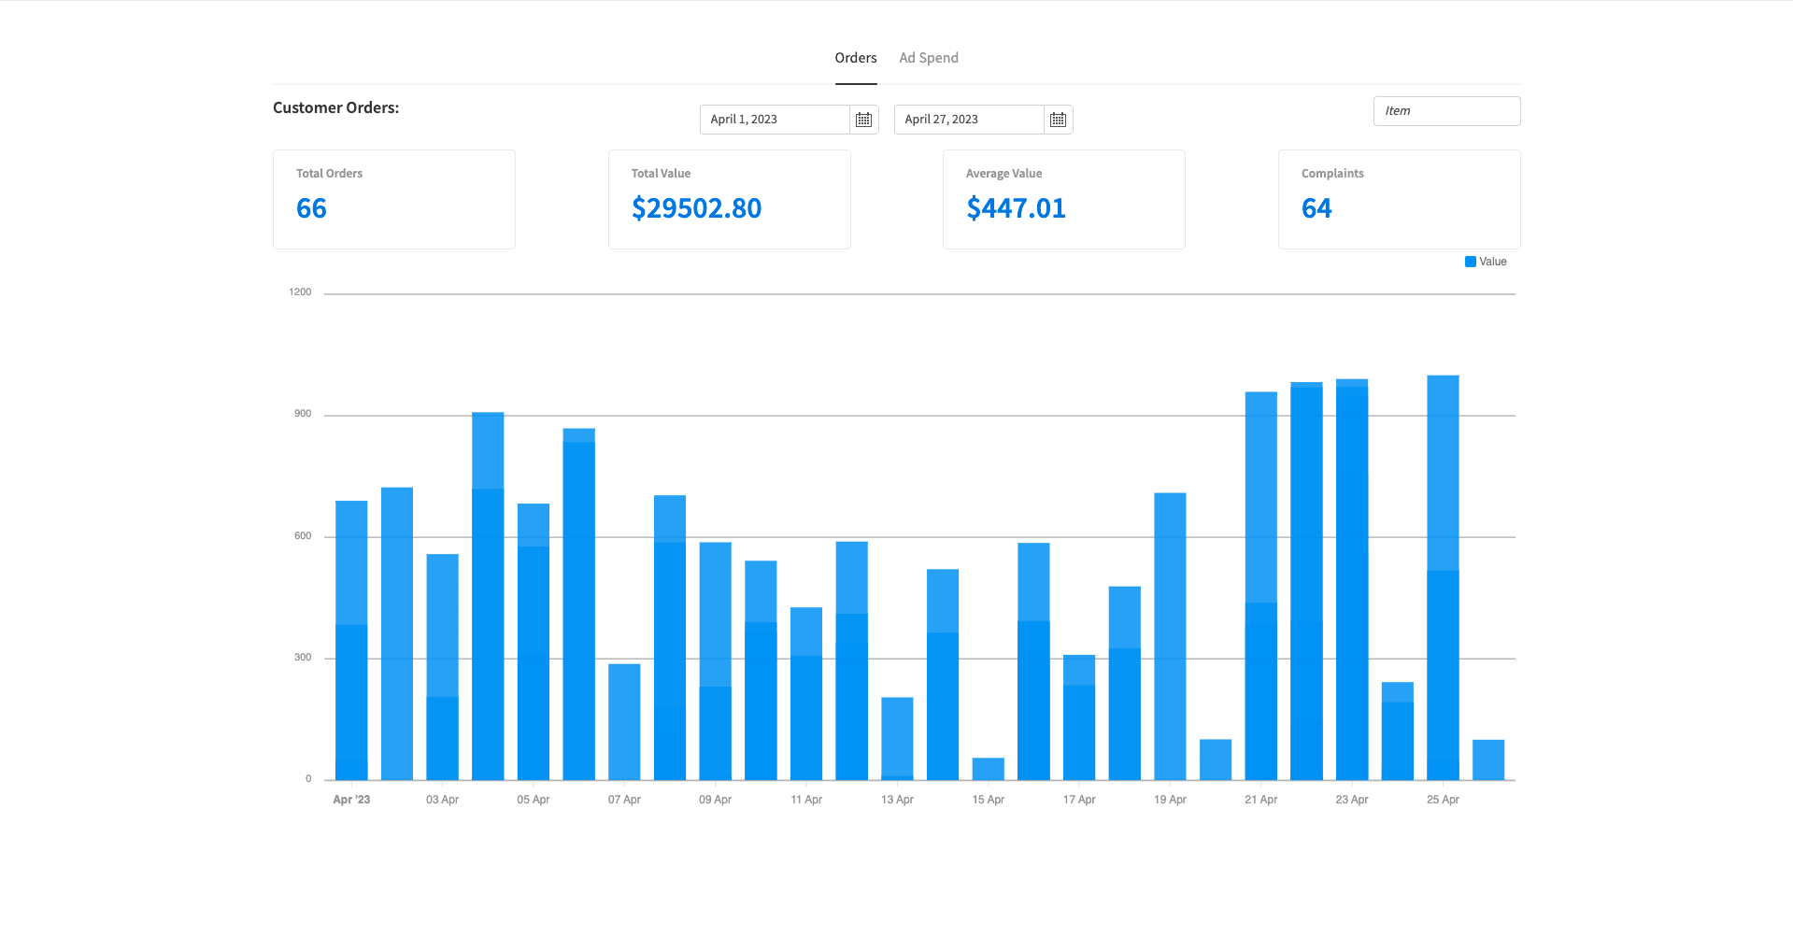Select the 15 Apr bar in chart
This screenshot has width=1793, height=951.
[x=989, y=769]
